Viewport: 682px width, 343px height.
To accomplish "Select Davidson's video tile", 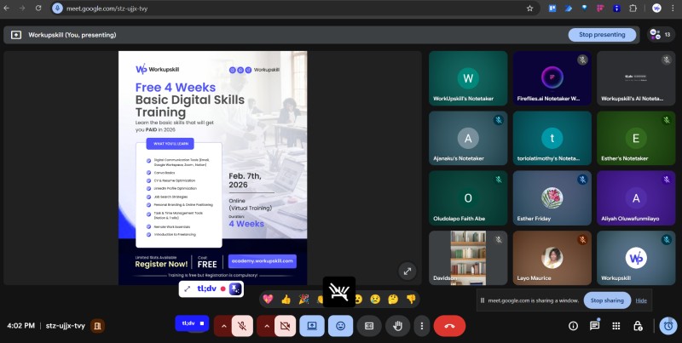I will tap(468, 258).
